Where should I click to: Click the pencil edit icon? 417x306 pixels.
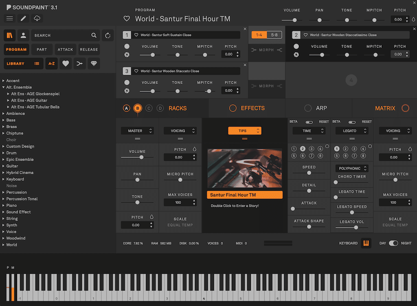23,18
